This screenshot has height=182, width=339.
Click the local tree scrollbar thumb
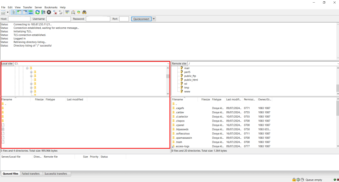pos(168,76)
